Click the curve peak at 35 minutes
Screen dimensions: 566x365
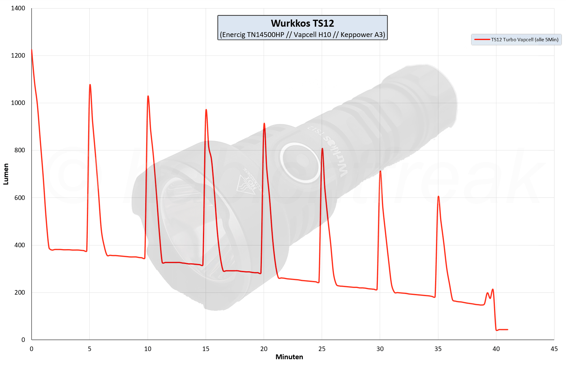[x=438, y=197]
